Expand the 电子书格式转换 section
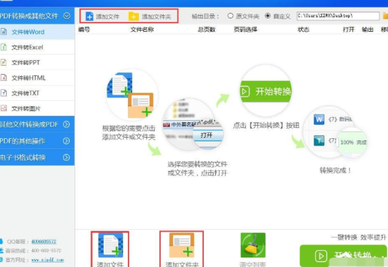 pos(66,157)
